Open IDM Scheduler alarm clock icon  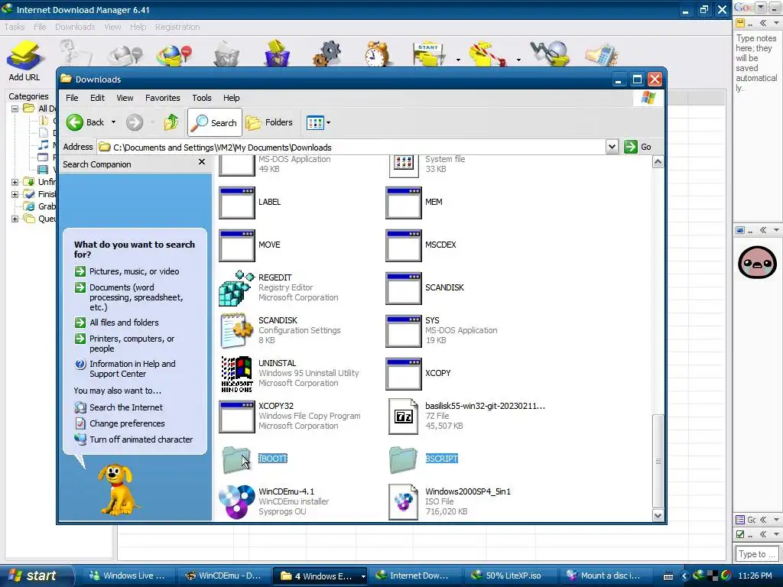coord(377,54)
